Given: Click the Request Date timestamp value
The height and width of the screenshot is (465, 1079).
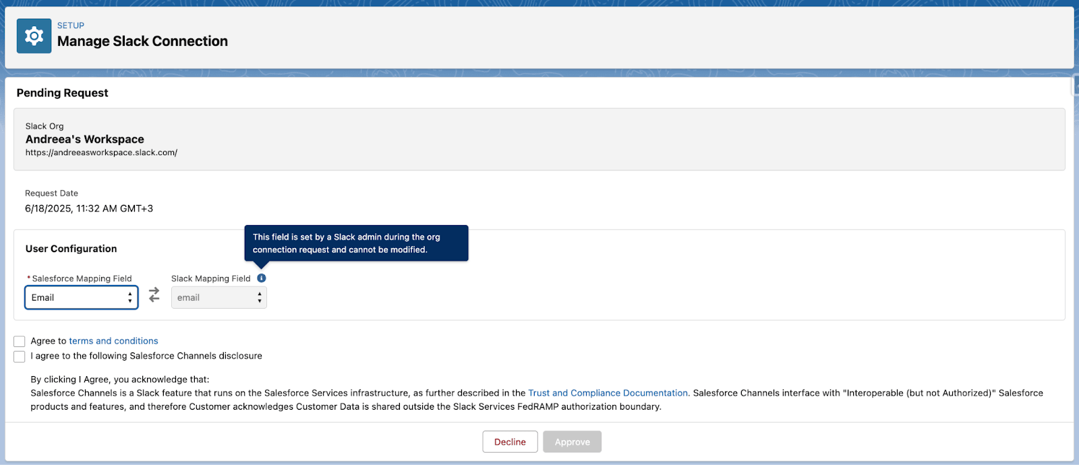Looking at the screenshot, I should point(89,209).
